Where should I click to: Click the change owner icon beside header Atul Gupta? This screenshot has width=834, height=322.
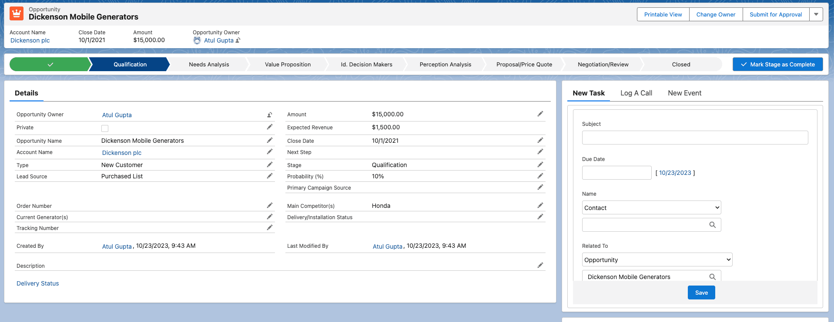point(238,40)
